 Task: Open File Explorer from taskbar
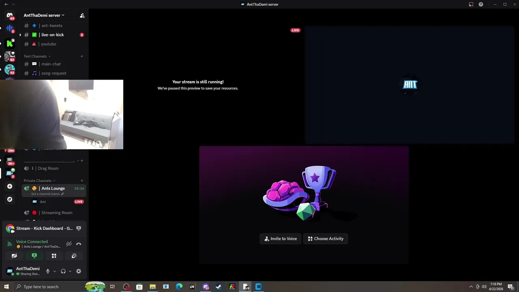point(152,287)
